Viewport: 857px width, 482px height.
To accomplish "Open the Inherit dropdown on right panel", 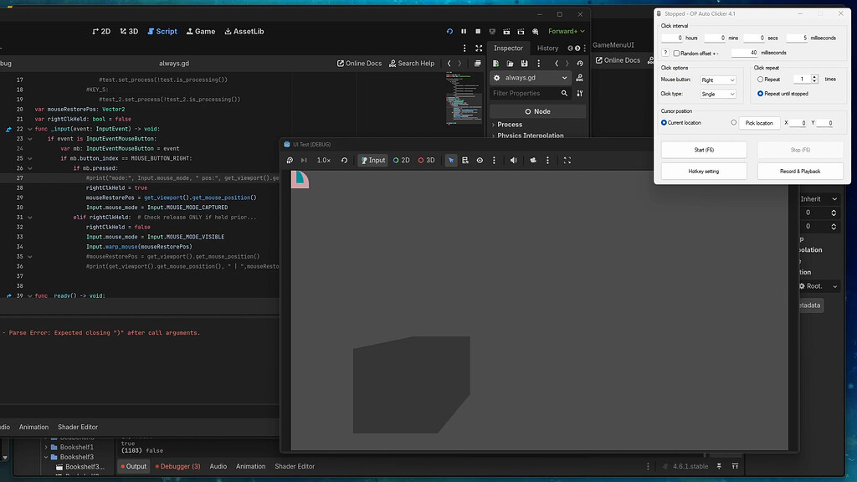I will coord(819,199).
